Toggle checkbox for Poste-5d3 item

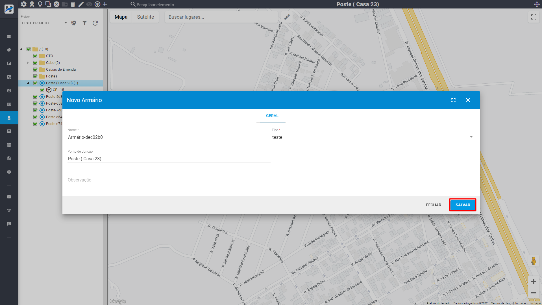coord(35,97)
